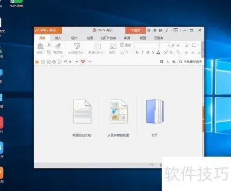
Task: Click the open folder icon in quick toolbar
Action: 37,62
